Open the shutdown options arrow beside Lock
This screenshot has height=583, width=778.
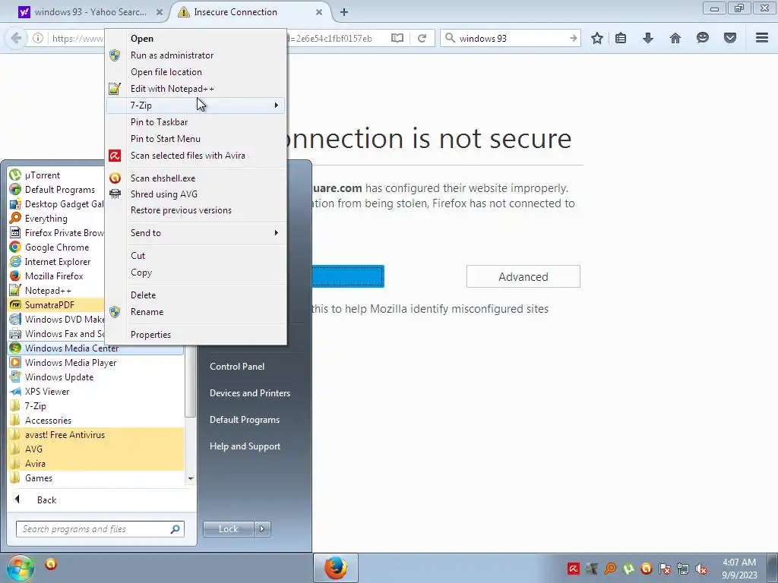point(262,529)
